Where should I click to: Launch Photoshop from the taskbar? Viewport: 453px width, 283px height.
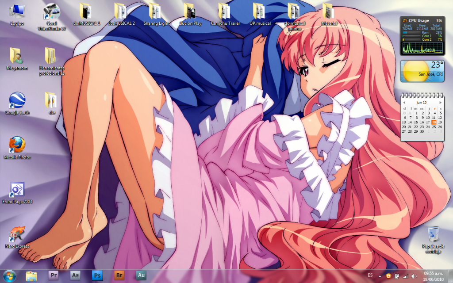97,275
